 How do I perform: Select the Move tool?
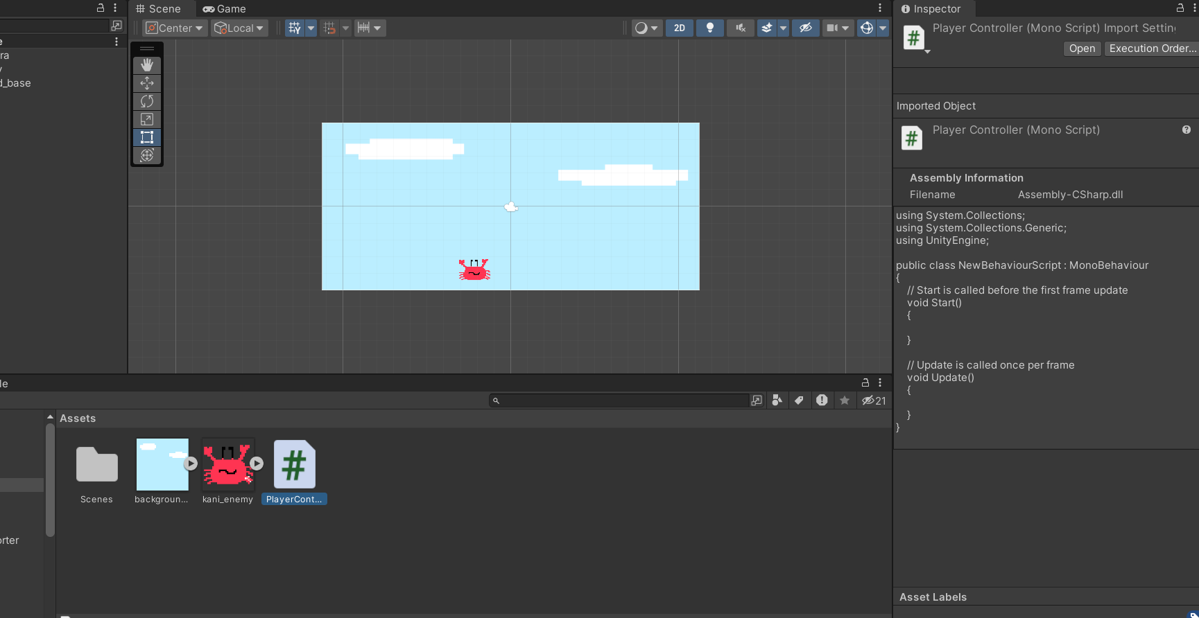click(x=147, y=83)
